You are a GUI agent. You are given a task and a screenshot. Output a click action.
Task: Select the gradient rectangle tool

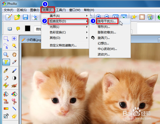click(x=6, y=109)
